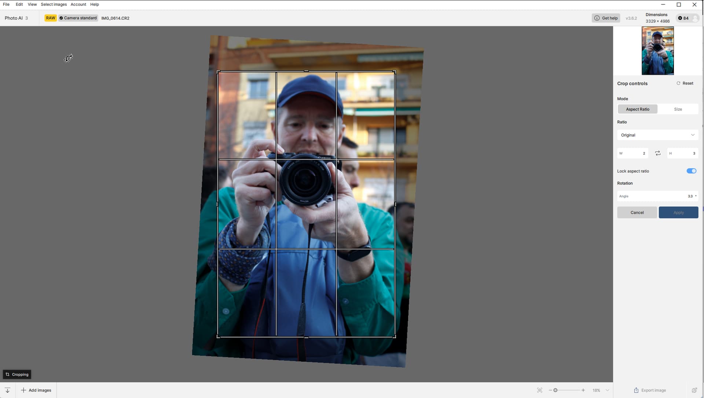Open the zoom percentage dropdown

point(607,390)
